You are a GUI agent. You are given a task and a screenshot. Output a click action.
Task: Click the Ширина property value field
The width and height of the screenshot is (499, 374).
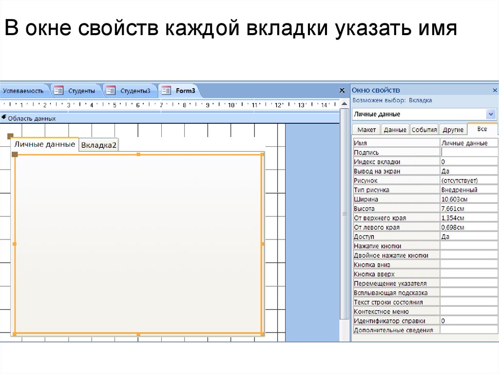(469, 199)
